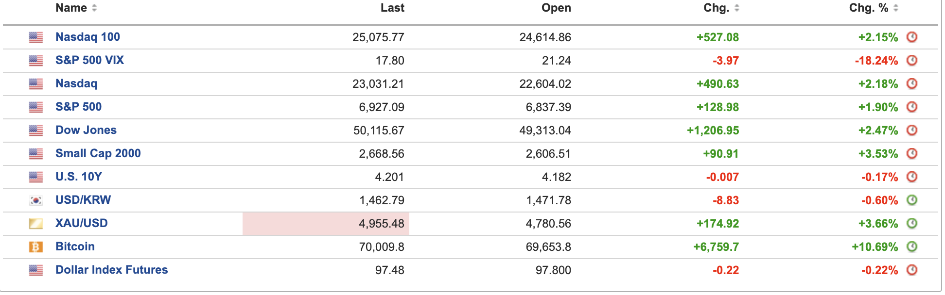Click the green clock icon in USD/KRW row
The width and height of the screenshot is (945, 295).
pyautogui.click(x=912, y=200)
